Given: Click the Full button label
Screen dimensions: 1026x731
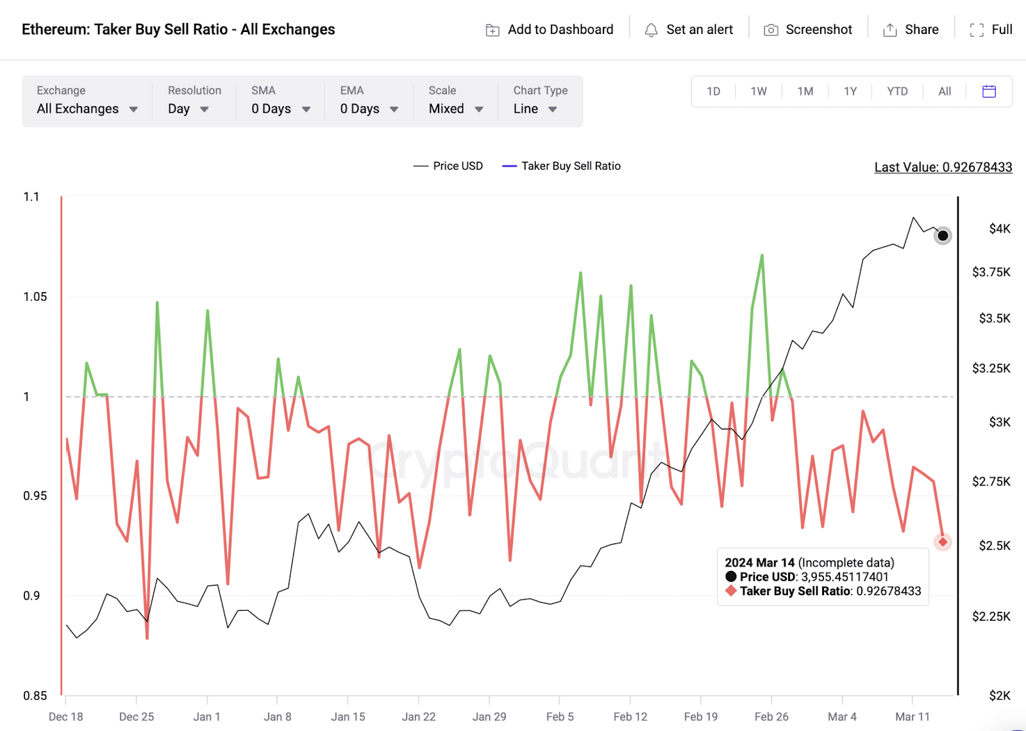Looking at the screenshot, I should tap(1002, 29).
